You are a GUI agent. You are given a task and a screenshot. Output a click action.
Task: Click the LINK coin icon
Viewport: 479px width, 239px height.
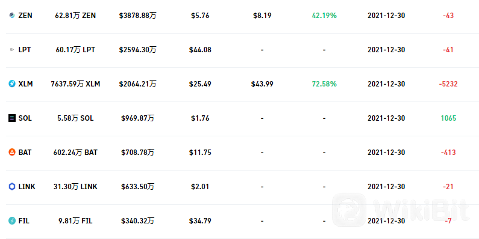click(12, 187)
